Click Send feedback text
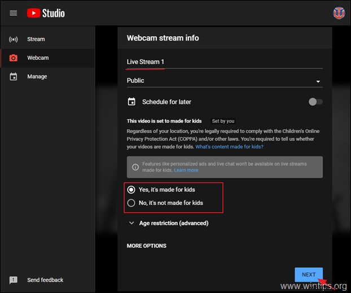The image size is (351, 293). 45,280
